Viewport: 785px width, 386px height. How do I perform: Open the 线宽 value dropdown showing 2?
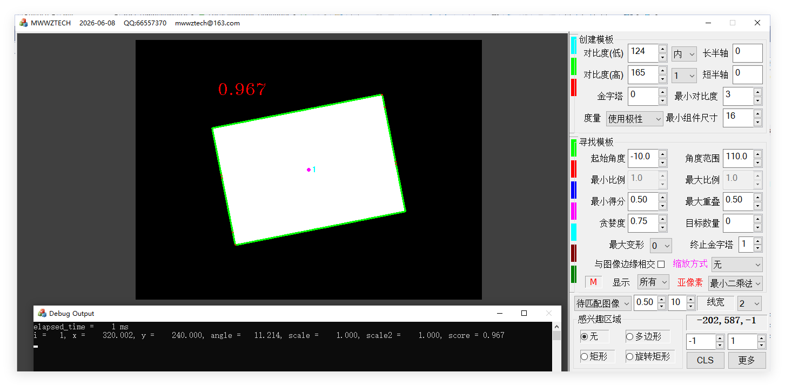tap(749, 303)
